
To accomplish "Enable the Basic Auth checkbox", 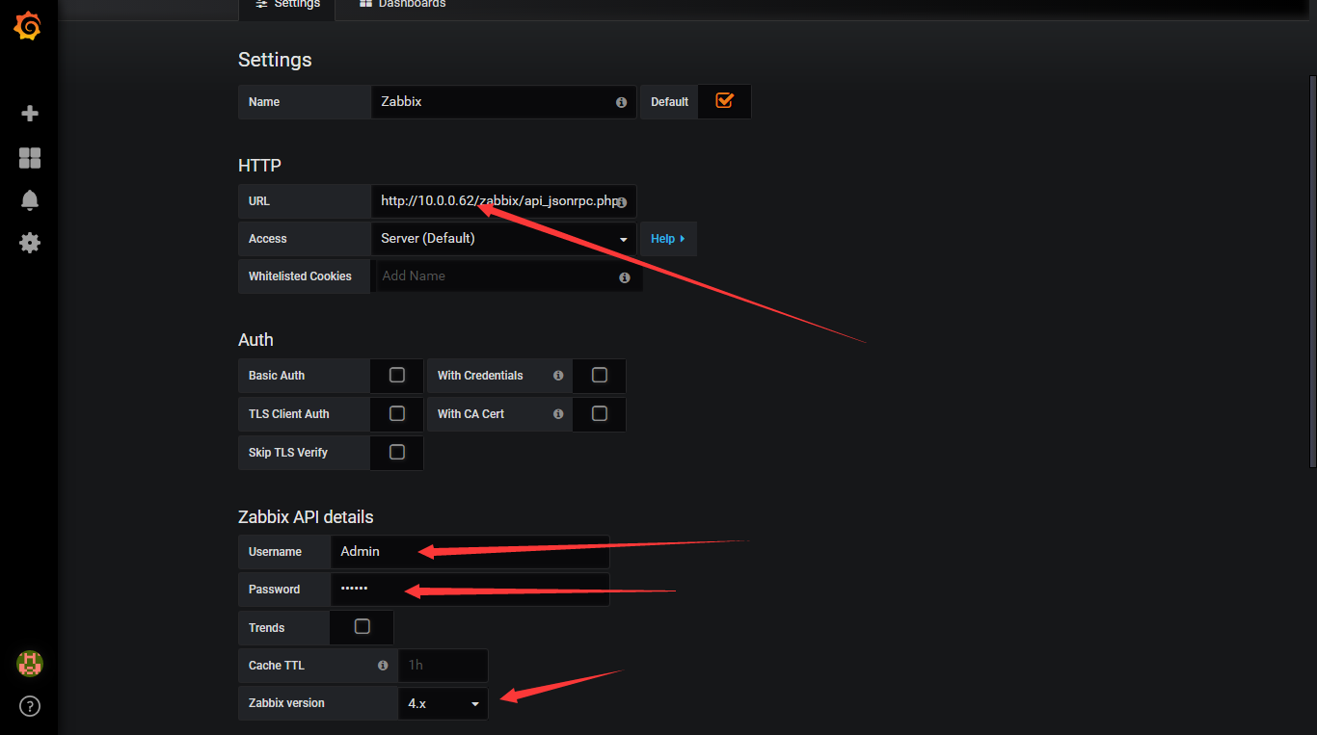I will point(397,375).
